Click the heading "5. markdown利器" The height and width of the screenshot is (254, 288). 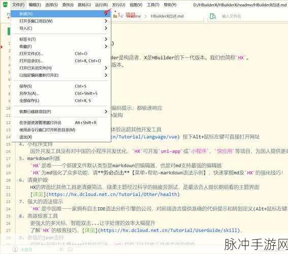tap(40, 158)
